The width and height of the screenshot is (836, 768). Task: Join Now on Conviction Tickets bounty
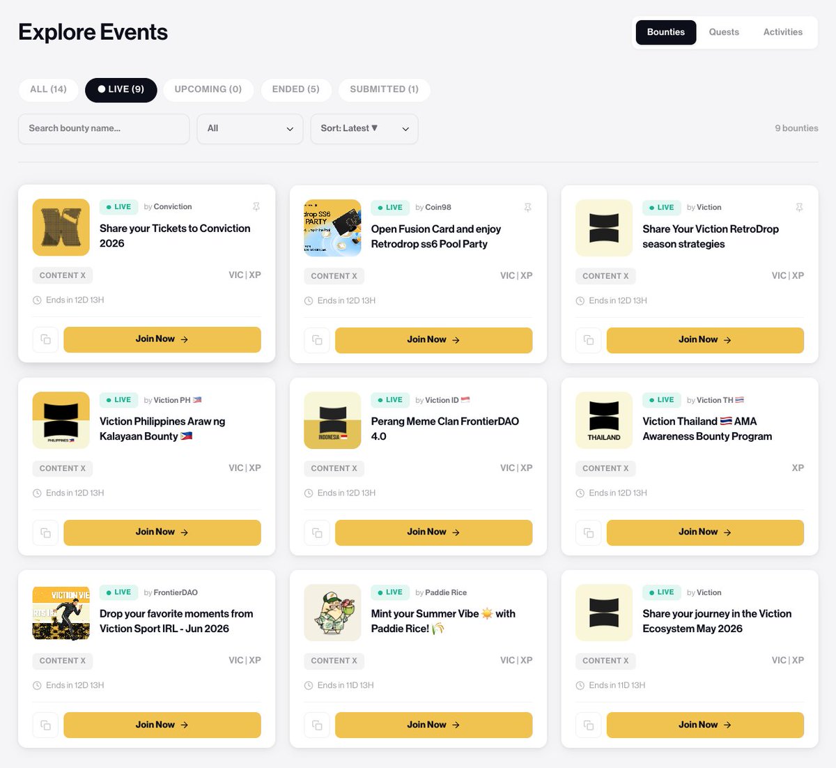(162, 339)
